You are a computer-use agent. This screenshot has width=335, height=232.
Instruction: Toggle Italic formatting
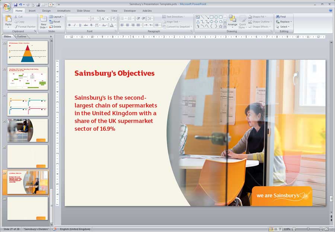pos(74,25)
